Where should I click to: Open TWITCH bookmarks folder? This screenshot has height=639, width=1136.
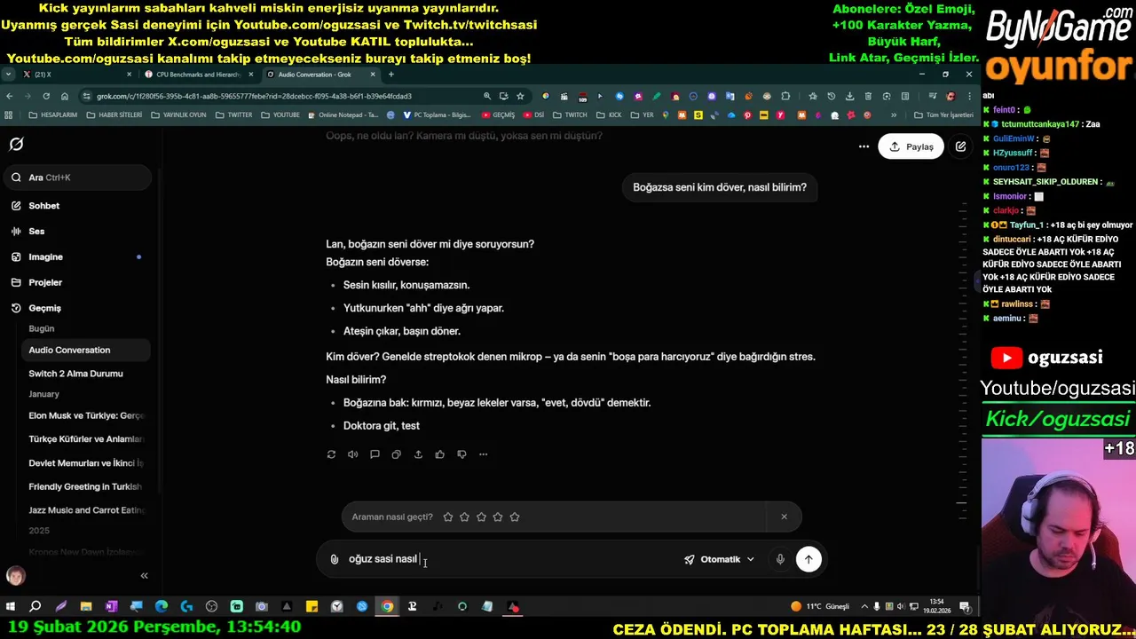571,115
